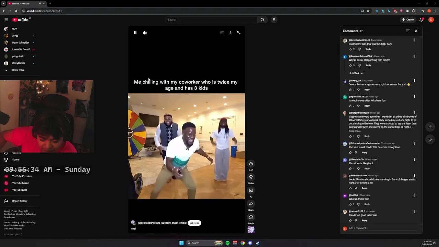Share this Short

(251, 204)
